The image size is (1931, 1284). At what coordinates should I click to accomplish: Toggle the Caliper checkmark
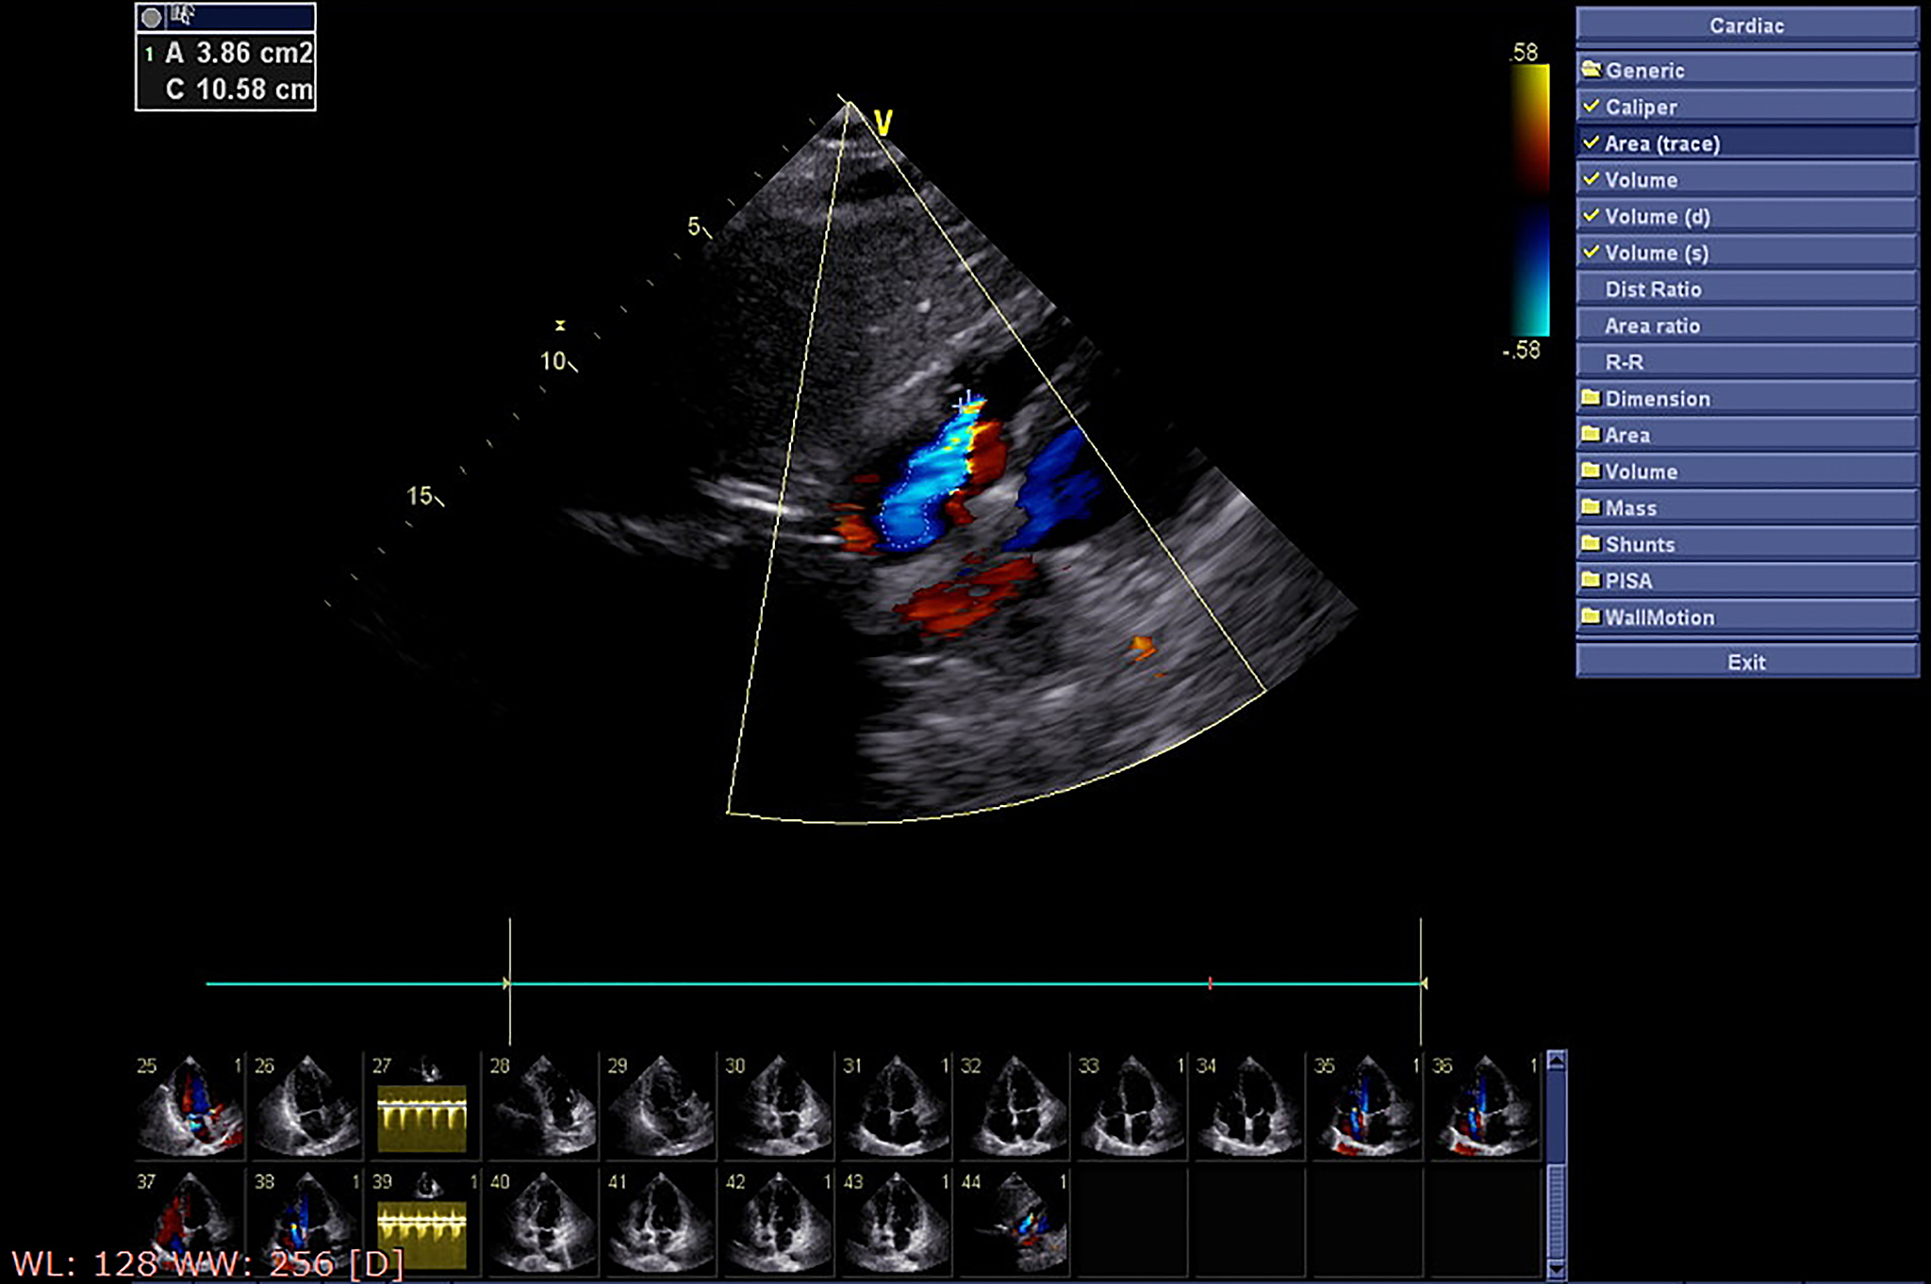point(1592,106)
